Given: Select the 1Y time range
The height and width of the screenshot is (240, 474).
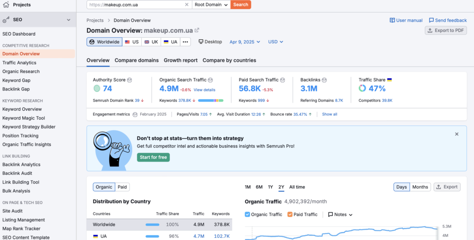Looking at the screenshot, I should (270, 187).
